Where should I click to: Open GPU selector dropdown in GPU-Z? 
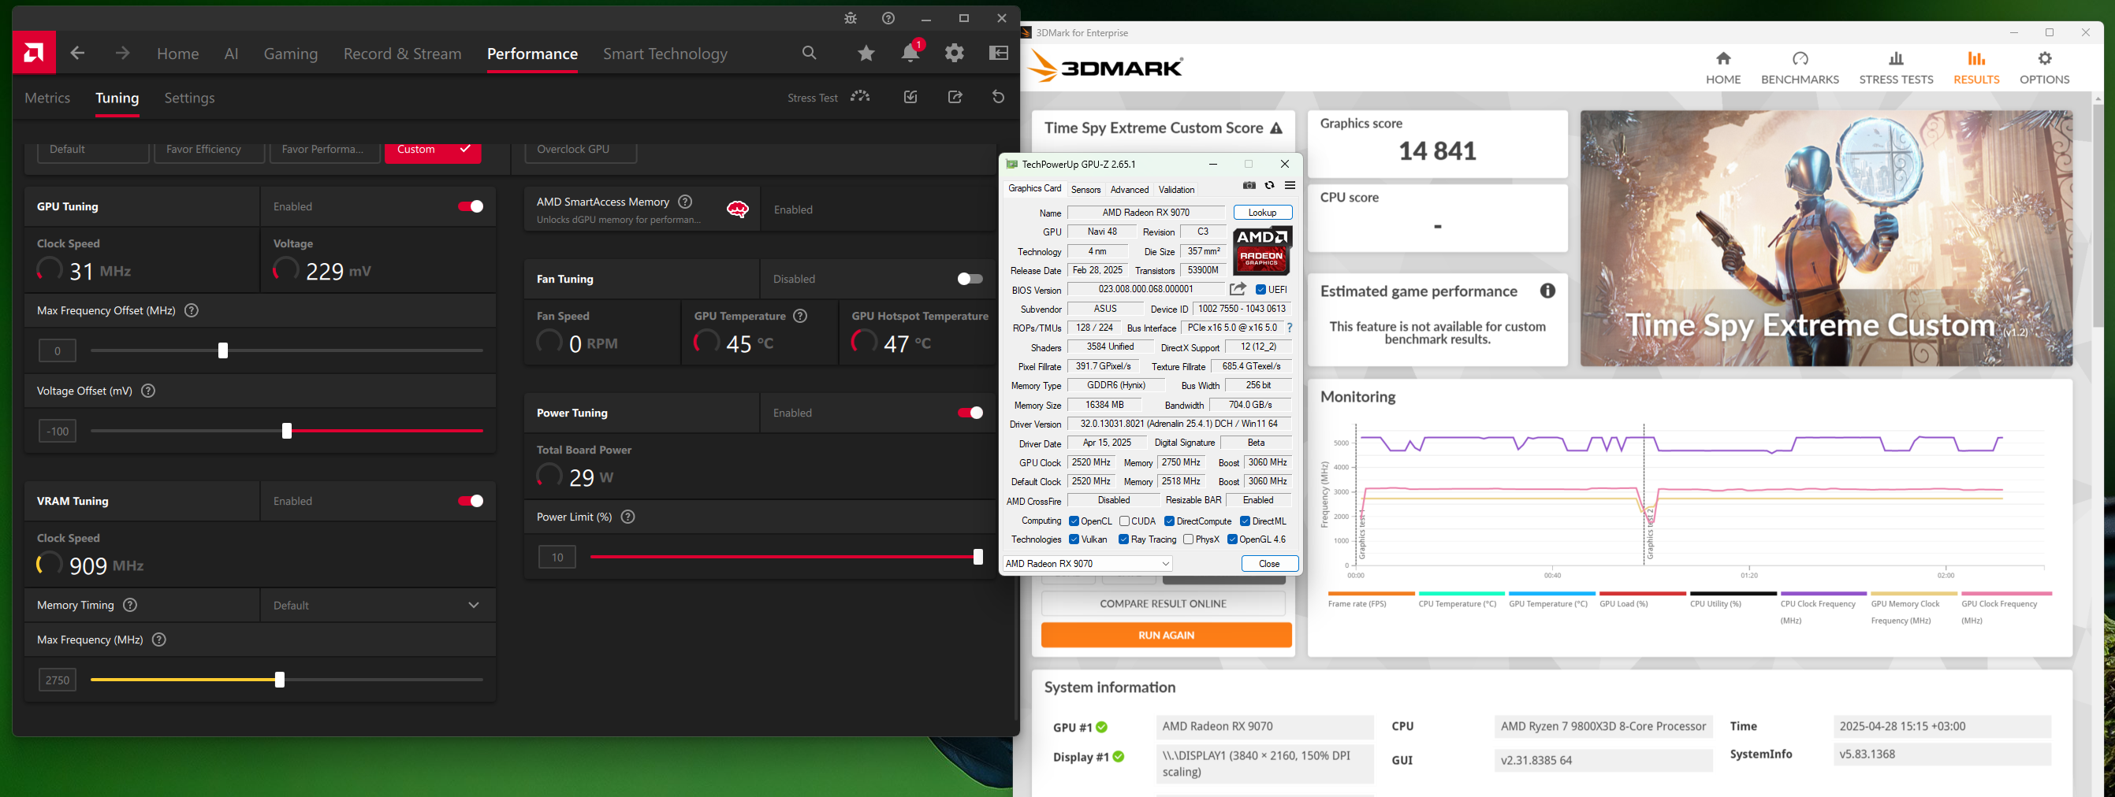click(x=1088, y=564)
